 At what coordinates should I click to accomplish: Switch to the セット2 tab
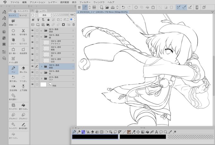23,15
